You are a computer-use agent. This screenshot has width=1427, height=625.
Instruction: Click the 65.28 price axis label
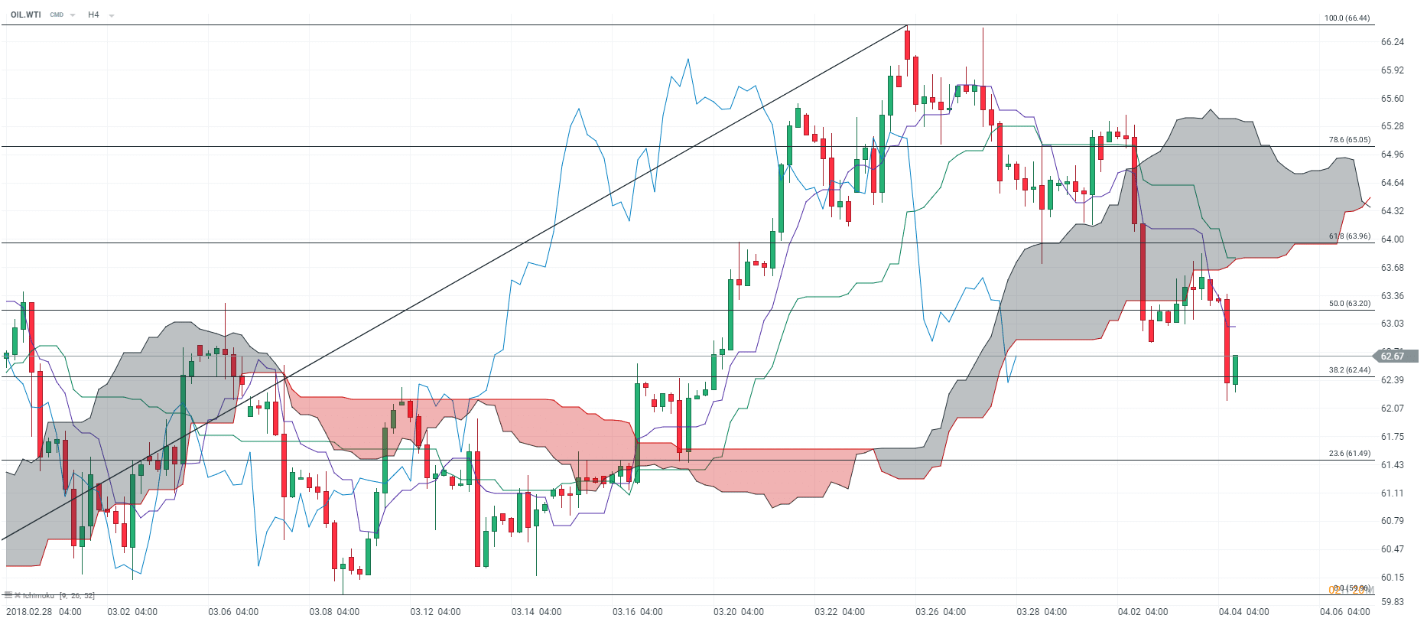click(x=1393, y=126)
